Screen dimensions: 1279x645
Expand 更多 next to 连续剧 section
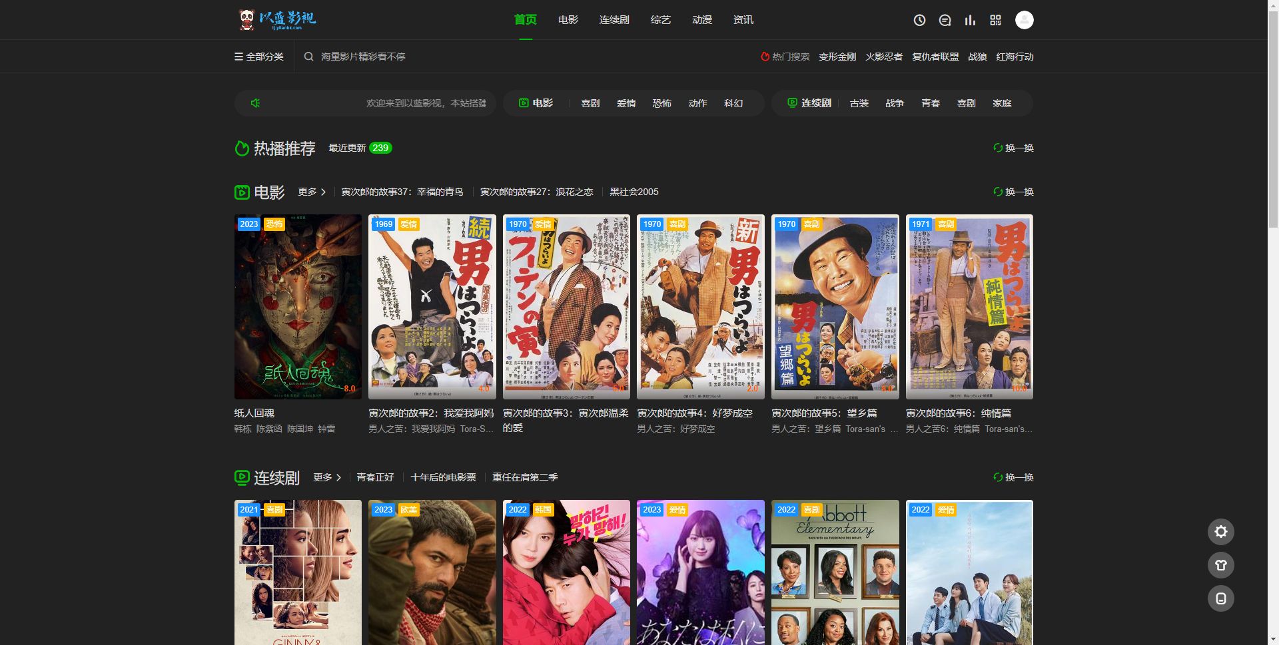click(327, 477)
